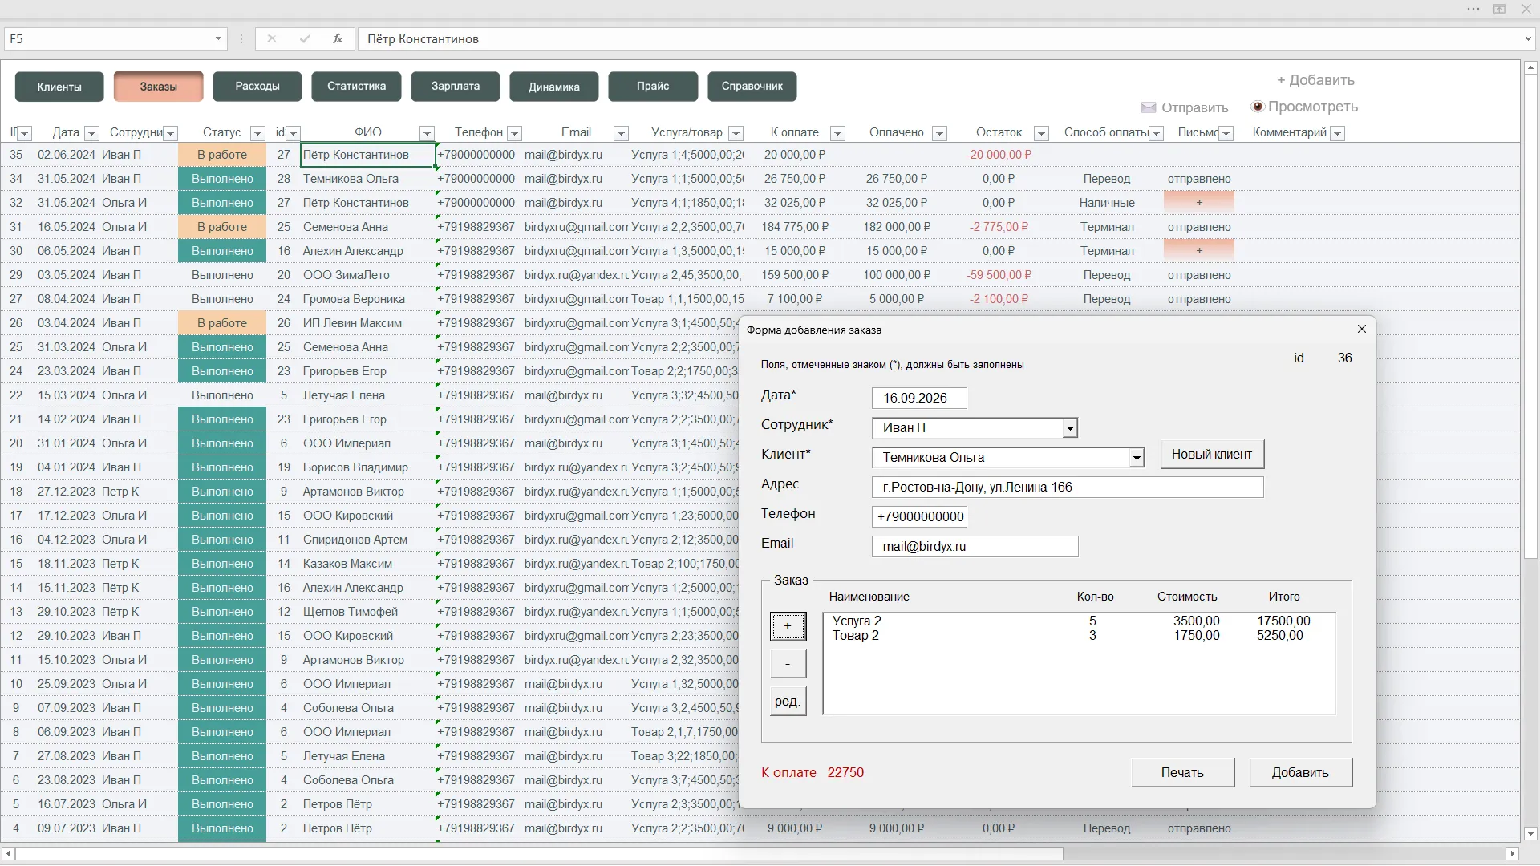1540x866 pixels.
Task: Select the Услуга 2 order line
Action: 1079,621
